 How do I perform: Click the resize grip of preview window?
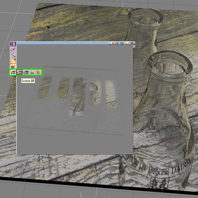[132, 153]
